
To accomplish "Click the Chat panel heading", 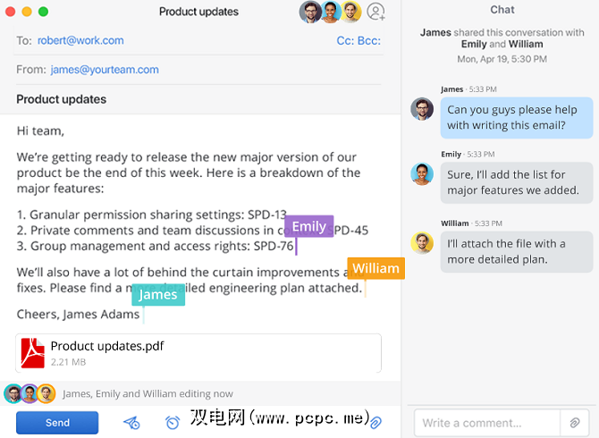I will (x=502, y=10).
